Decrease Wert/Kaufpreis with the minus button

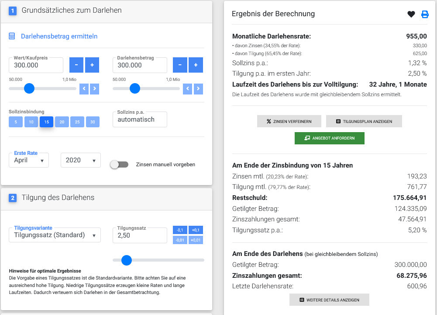(76, 65)
